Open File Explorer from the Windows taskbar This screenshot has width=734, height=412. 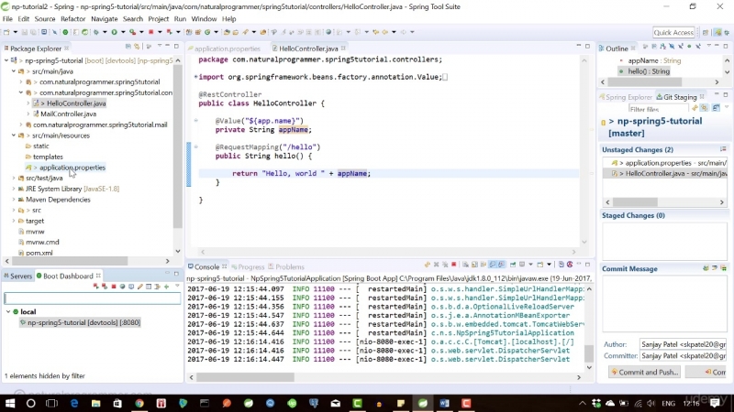pos(96,403)
